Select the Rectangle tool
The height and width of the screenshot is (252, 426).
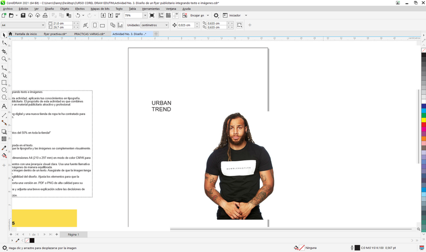click(x=4, y=82)
